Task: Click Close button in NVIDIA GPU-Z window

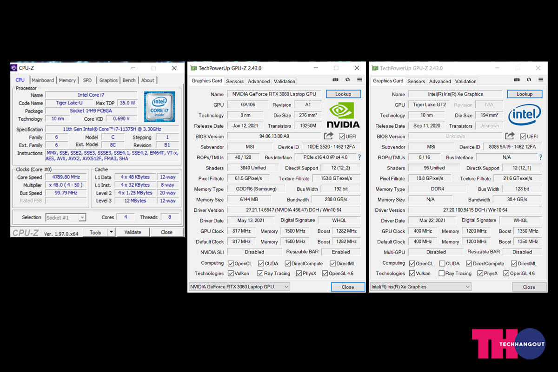Action: pos(348,287)
